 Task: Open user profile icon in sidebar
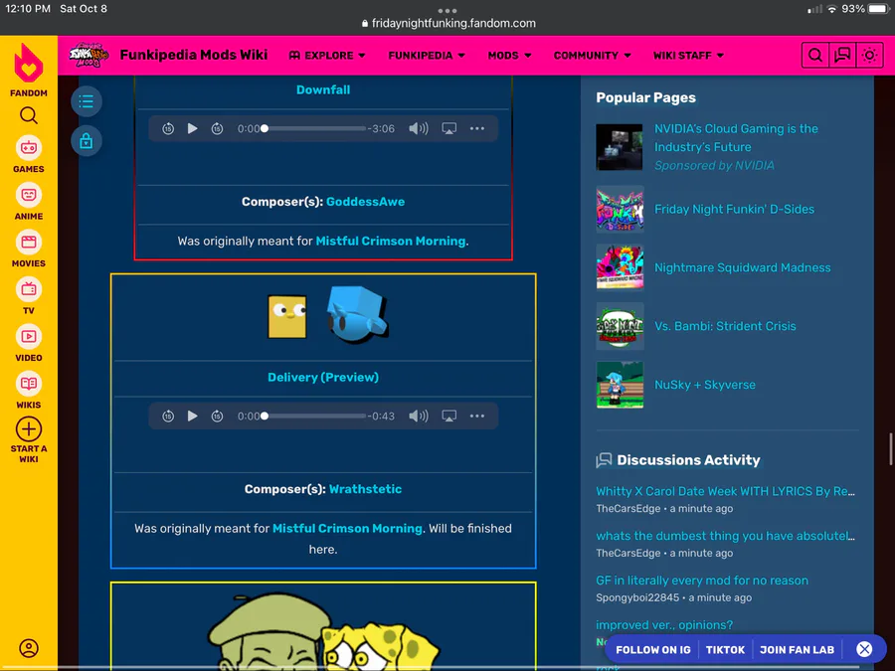(29, 648)
